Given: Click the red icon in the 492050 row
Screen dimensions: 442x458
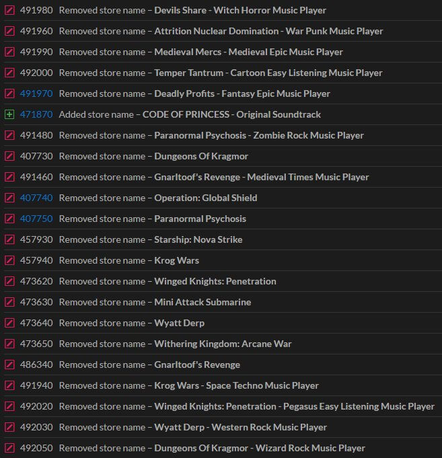Looking at the screenshot, I should coord(9,449).
